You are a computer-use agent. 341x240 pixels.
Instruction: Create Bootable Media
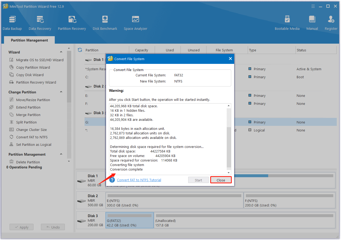pyautogui.click(x=287, y=23)
